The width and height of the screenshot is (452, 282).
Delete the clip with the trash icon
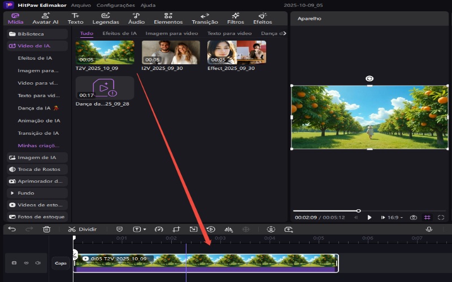point(47,230)
